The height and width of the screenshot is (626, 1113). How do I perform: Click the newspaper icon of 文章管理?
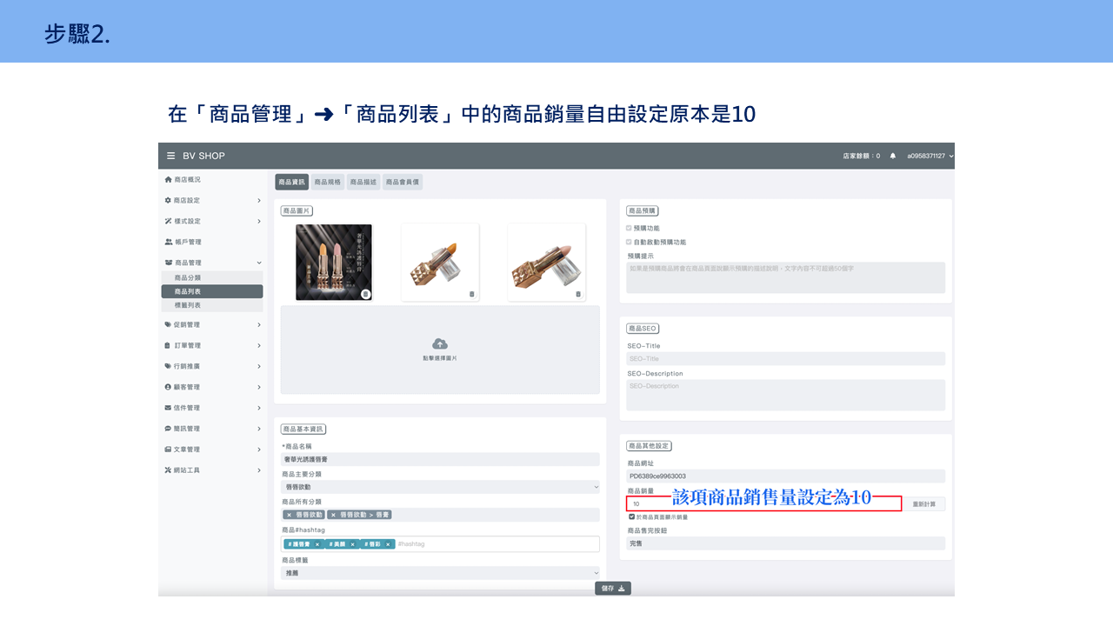click(x=168, y=450)
